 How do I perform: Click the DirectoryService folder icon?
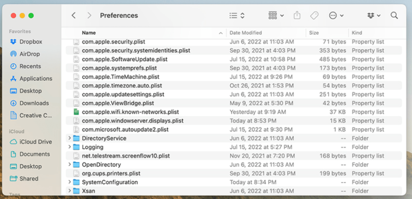pos(76,138)
